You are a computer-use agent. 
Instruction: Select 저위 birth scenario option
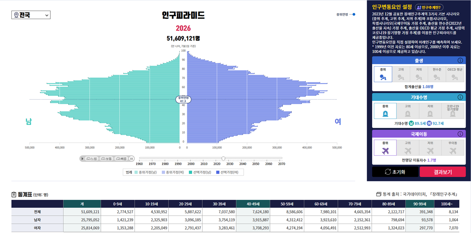pyautogui.click(x=419, y=74)
